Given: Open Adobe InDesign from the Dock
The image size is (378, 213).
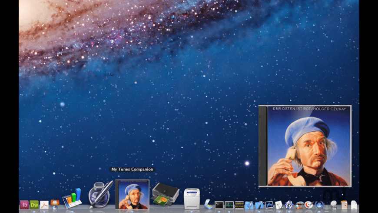Looking at the screenshot, I should [24, 205].
